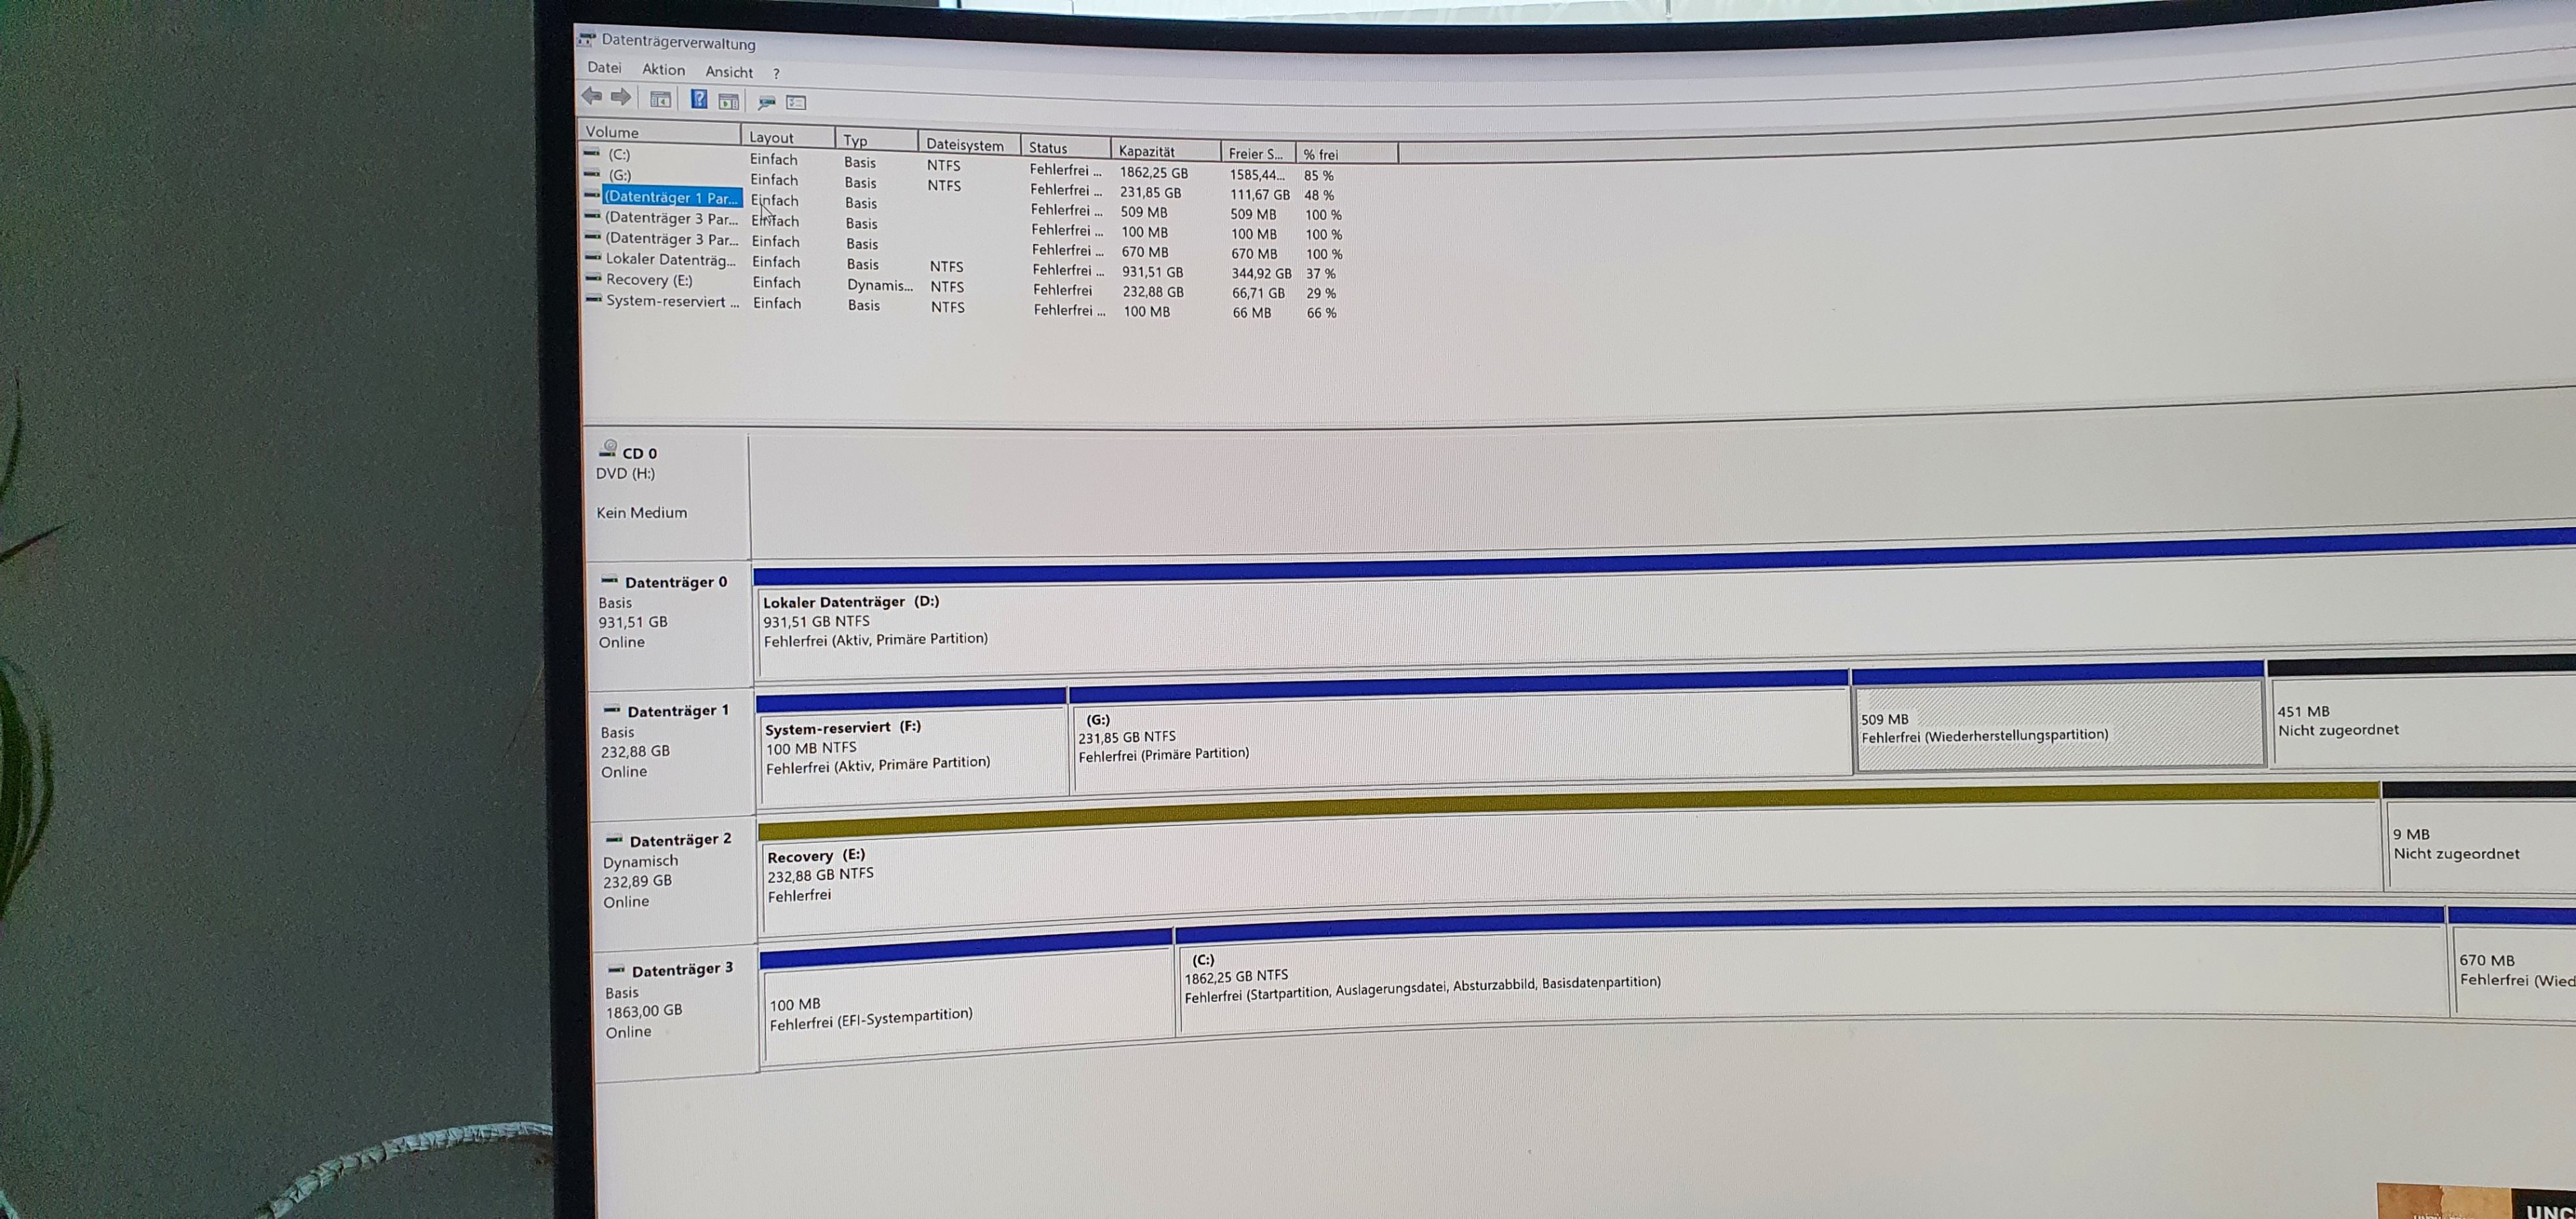Select the (C:) volume in the list
Image resolution: width=2576 pixels, height=1219 pixels.
619,155
